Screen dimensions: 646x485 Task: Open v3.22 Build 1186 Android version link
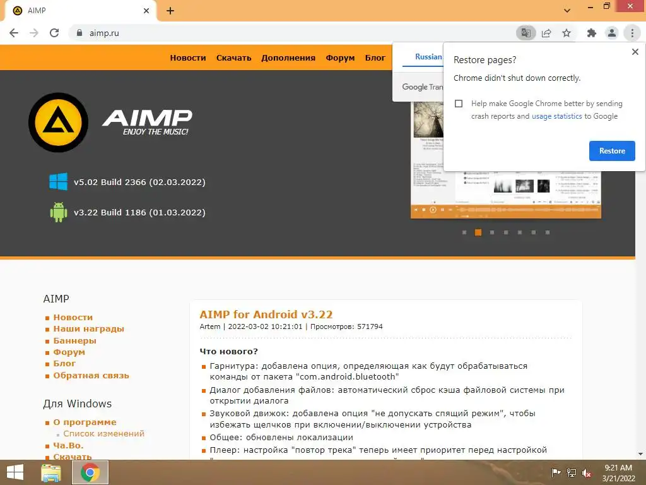[x=139, y=213]
